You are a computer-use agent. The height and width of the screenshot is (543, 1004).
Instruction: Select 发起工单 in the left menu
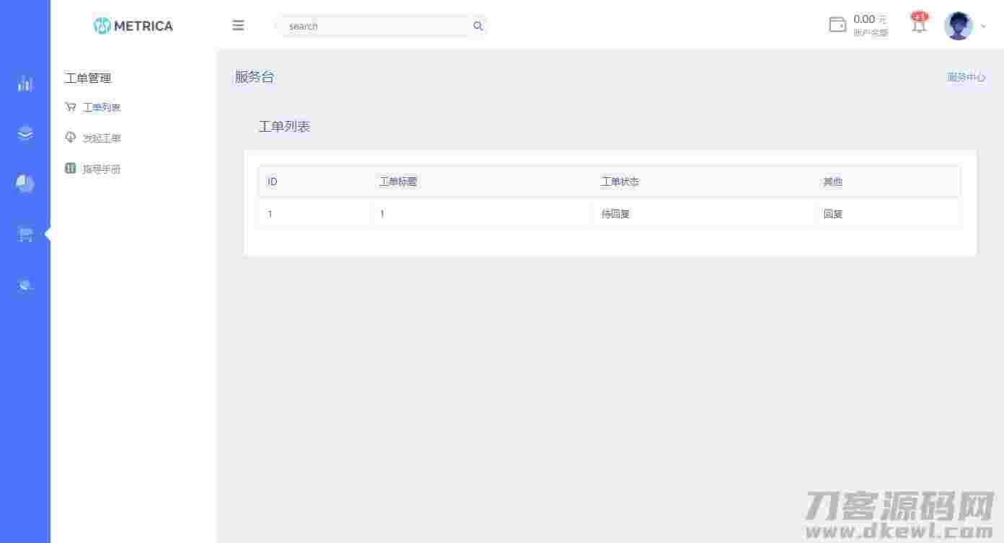coord(102,138)
